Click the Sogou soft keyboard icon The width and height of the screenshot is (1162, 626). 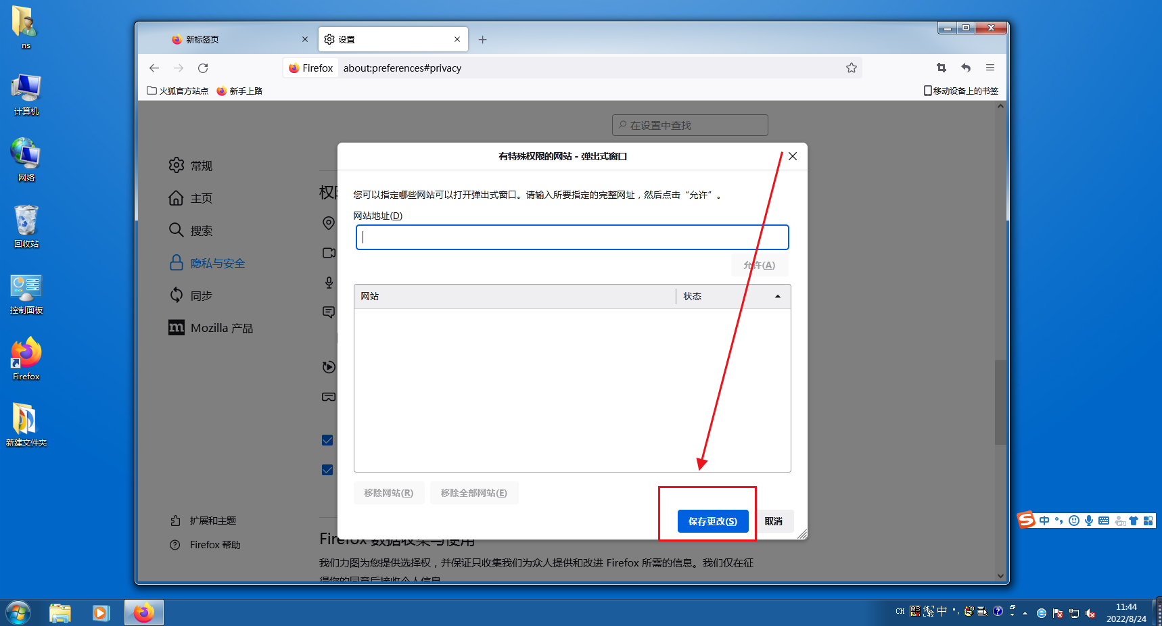pyautogui.click(x=1104, y=521)
